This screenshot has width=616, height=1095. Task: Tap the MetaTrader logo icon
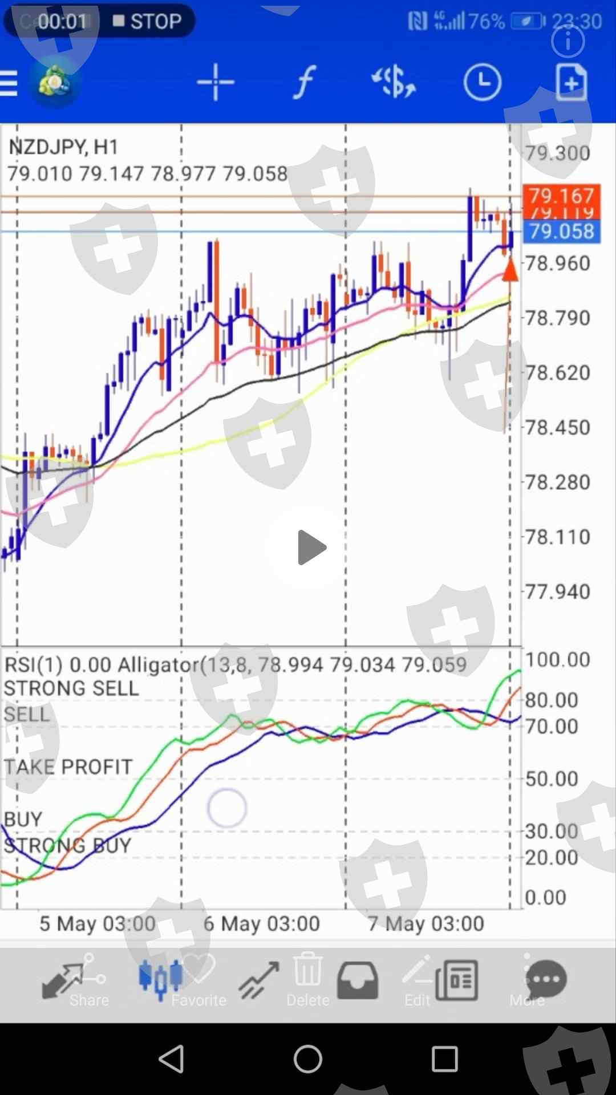pyautogui.click(x=54, y=83)
